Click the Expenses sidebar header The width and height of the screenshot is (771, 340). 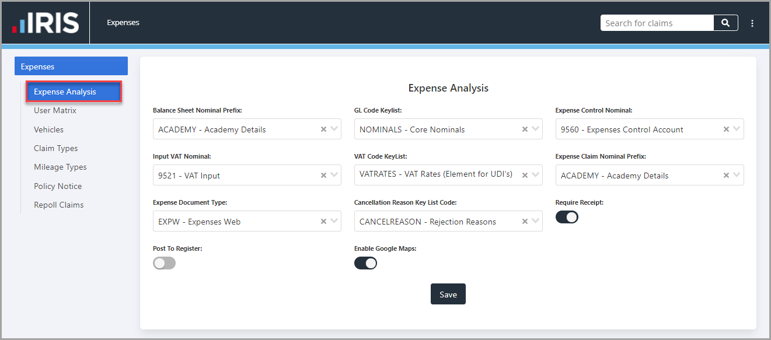point(71,66)
